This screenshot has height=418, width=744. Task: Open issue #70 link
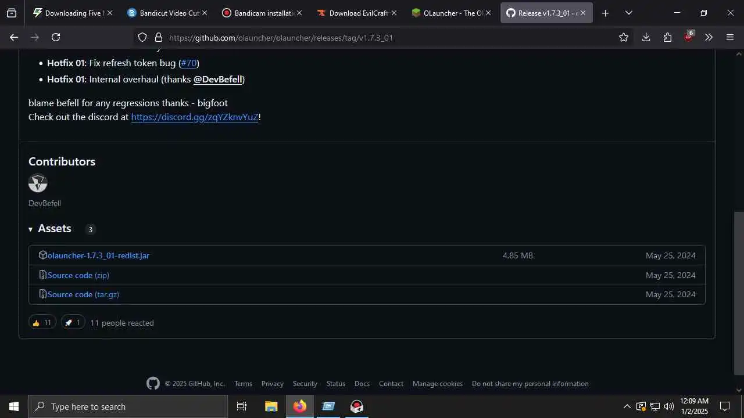189,63
